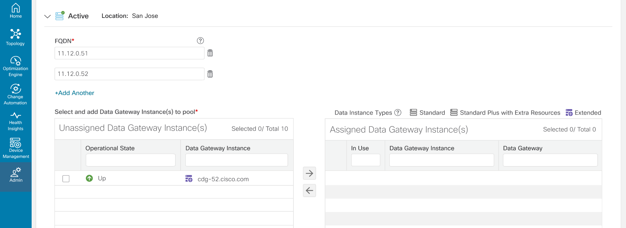Move selected instance to assigned with right arrow

[x=309, y=173]
